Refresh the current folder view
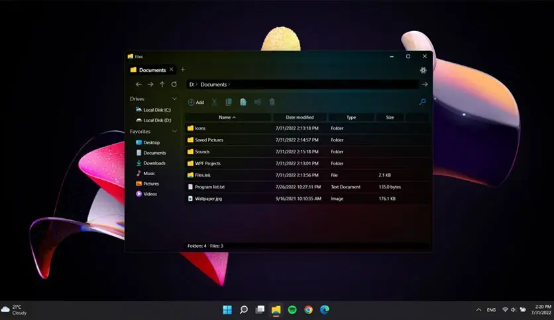 coord(174,84)
